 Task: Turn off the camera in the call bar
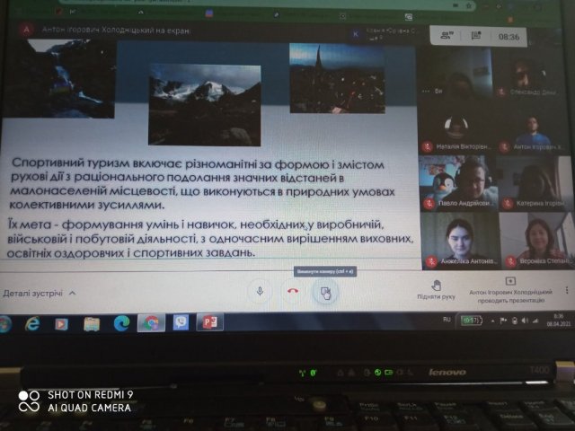click(x=324, y=292)
